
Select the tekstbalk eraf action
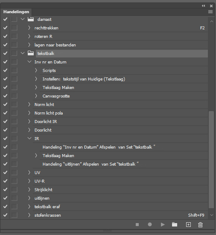[47, 207]
